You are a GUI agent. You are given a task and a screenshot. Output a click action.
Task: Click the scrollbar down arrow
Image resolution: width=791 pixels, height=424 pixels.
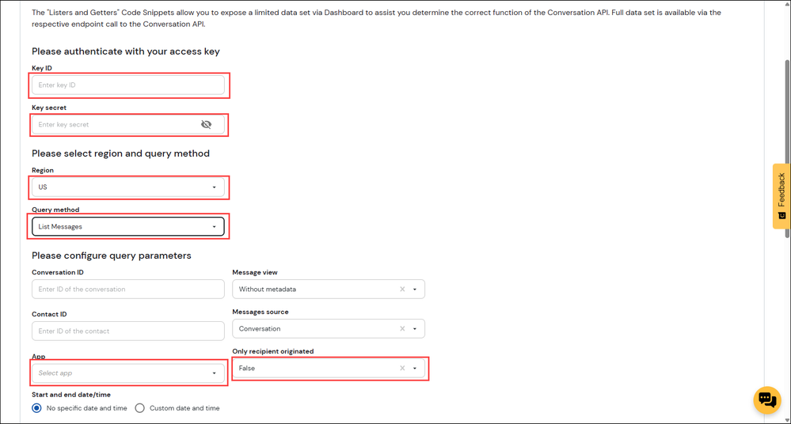pyautogui.click(x=787, y=420)
